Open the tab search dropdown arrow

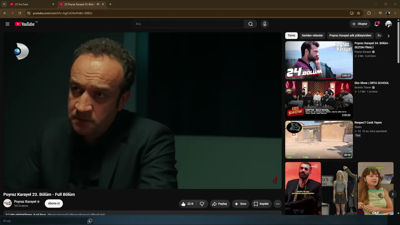(x=4, y=4)
